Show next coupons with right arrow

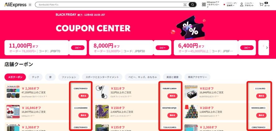tap(267, 47)
